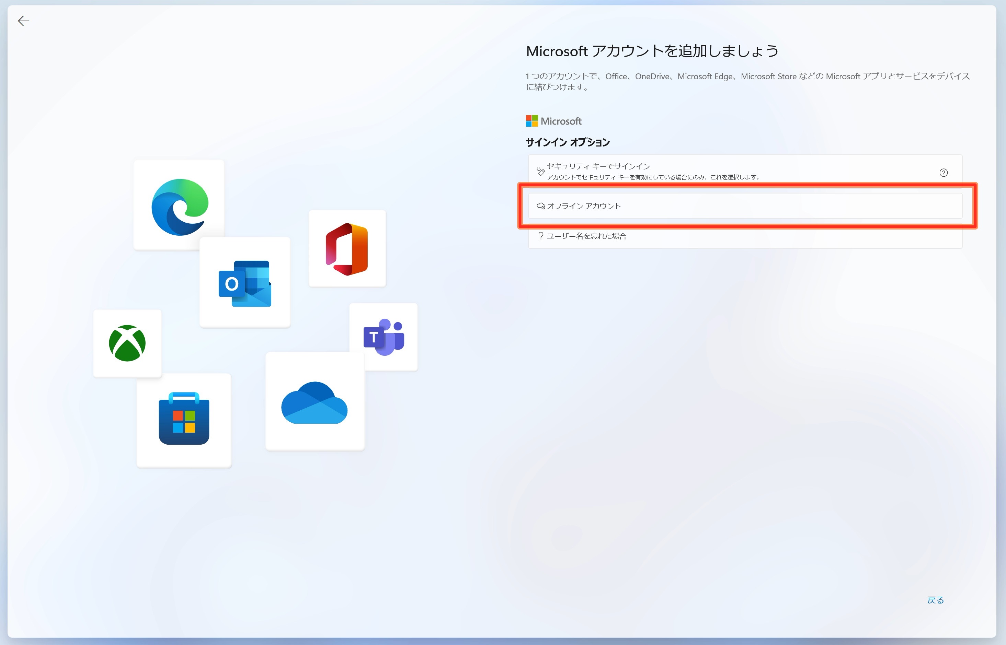
Task: Click the Microsoft Edge app icon
Action: pyautogui.click(x=180, y=207)
